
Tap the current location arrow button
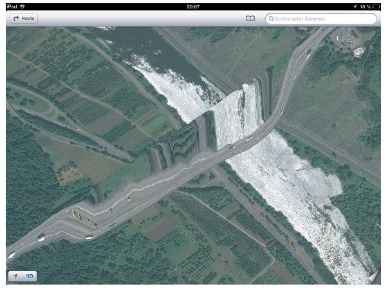15,276
